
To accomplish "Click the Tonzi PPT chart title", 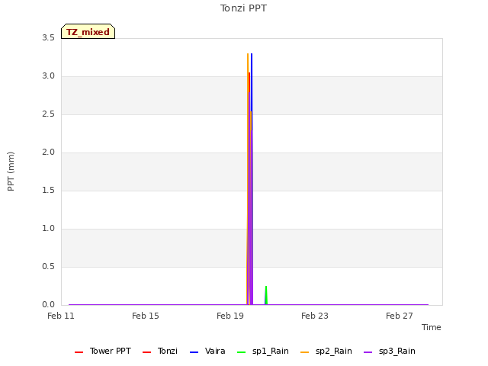I will coord(243,8).
